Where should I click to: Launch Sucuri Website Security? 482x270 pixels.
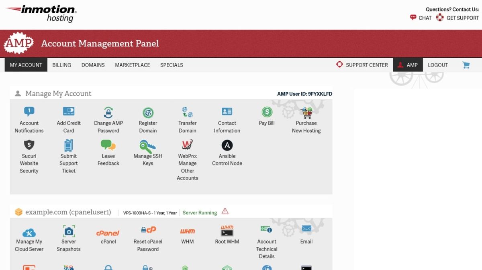(x=29, y=144)
